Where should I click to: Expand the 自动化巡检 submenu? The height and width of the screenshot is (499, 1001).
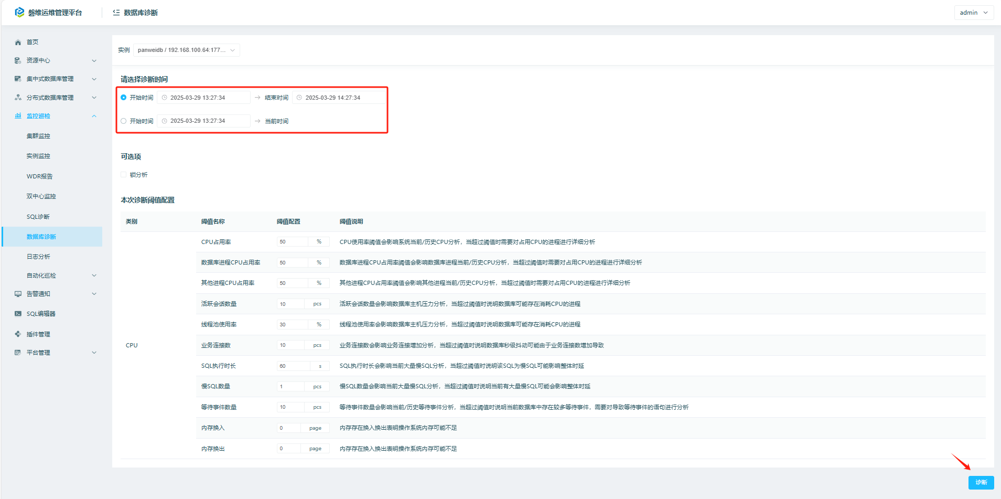[x=94, y=275]
